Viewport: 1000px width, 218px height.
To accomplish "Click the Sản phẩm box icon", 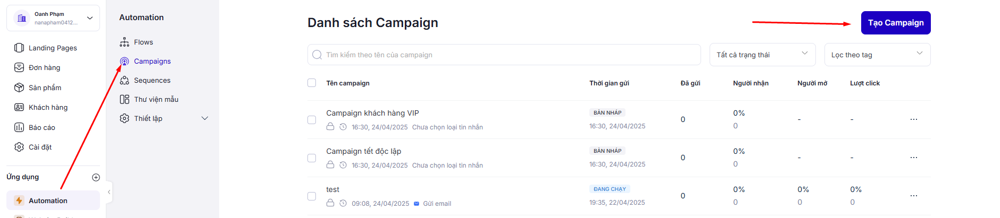I will pos(19,88).
